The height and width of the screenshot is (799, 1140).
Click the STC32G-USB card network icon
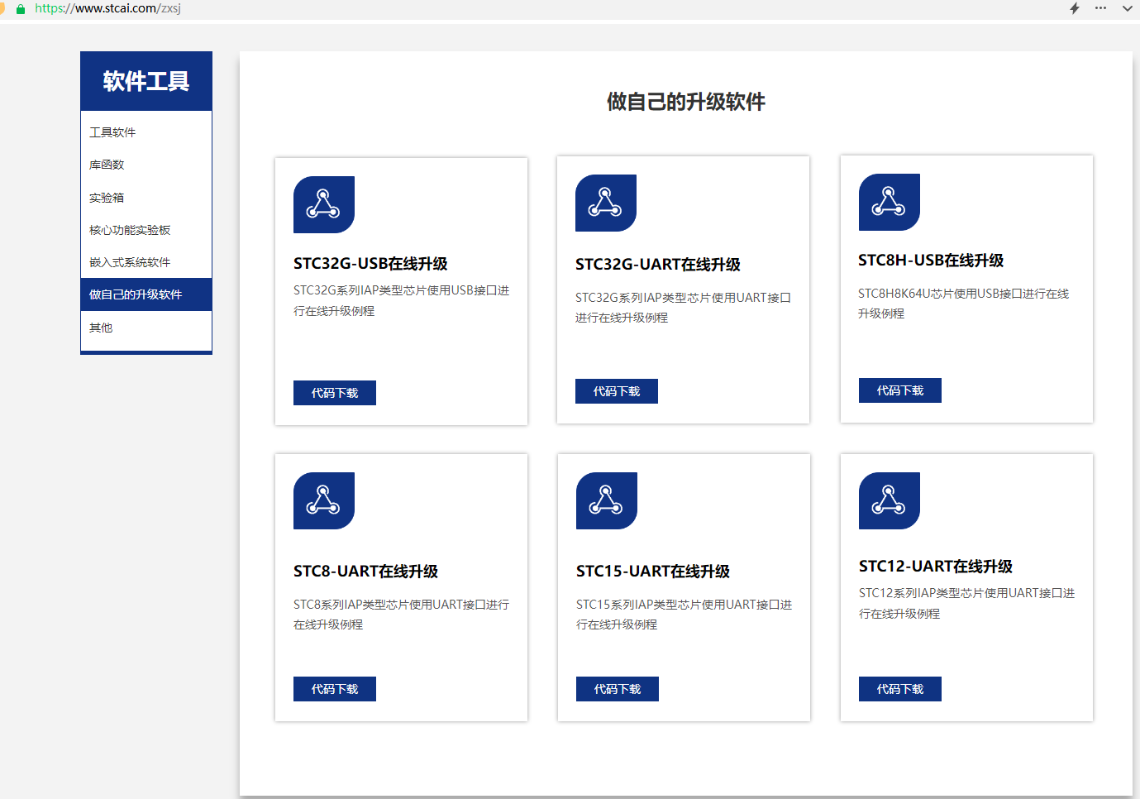(x=324, y=204)
